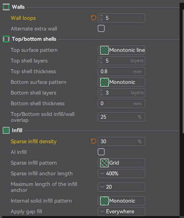Enable the AI infill checkbox
Viewport: 184px width, 218px height.
pos(101,152)
